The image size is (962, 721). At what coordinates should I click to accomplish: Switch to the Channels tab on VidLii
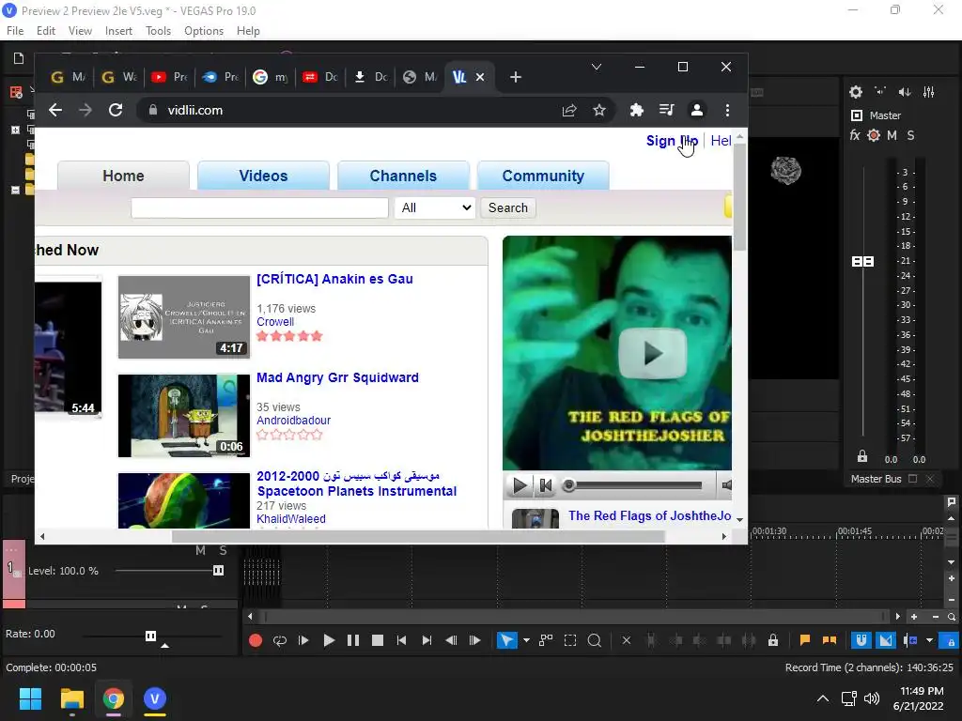coord(403,176)
